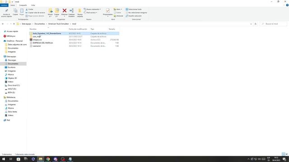Sort by the Nombre column header
This screenshot has width=289, height=162.
click(x=33, y=29)
